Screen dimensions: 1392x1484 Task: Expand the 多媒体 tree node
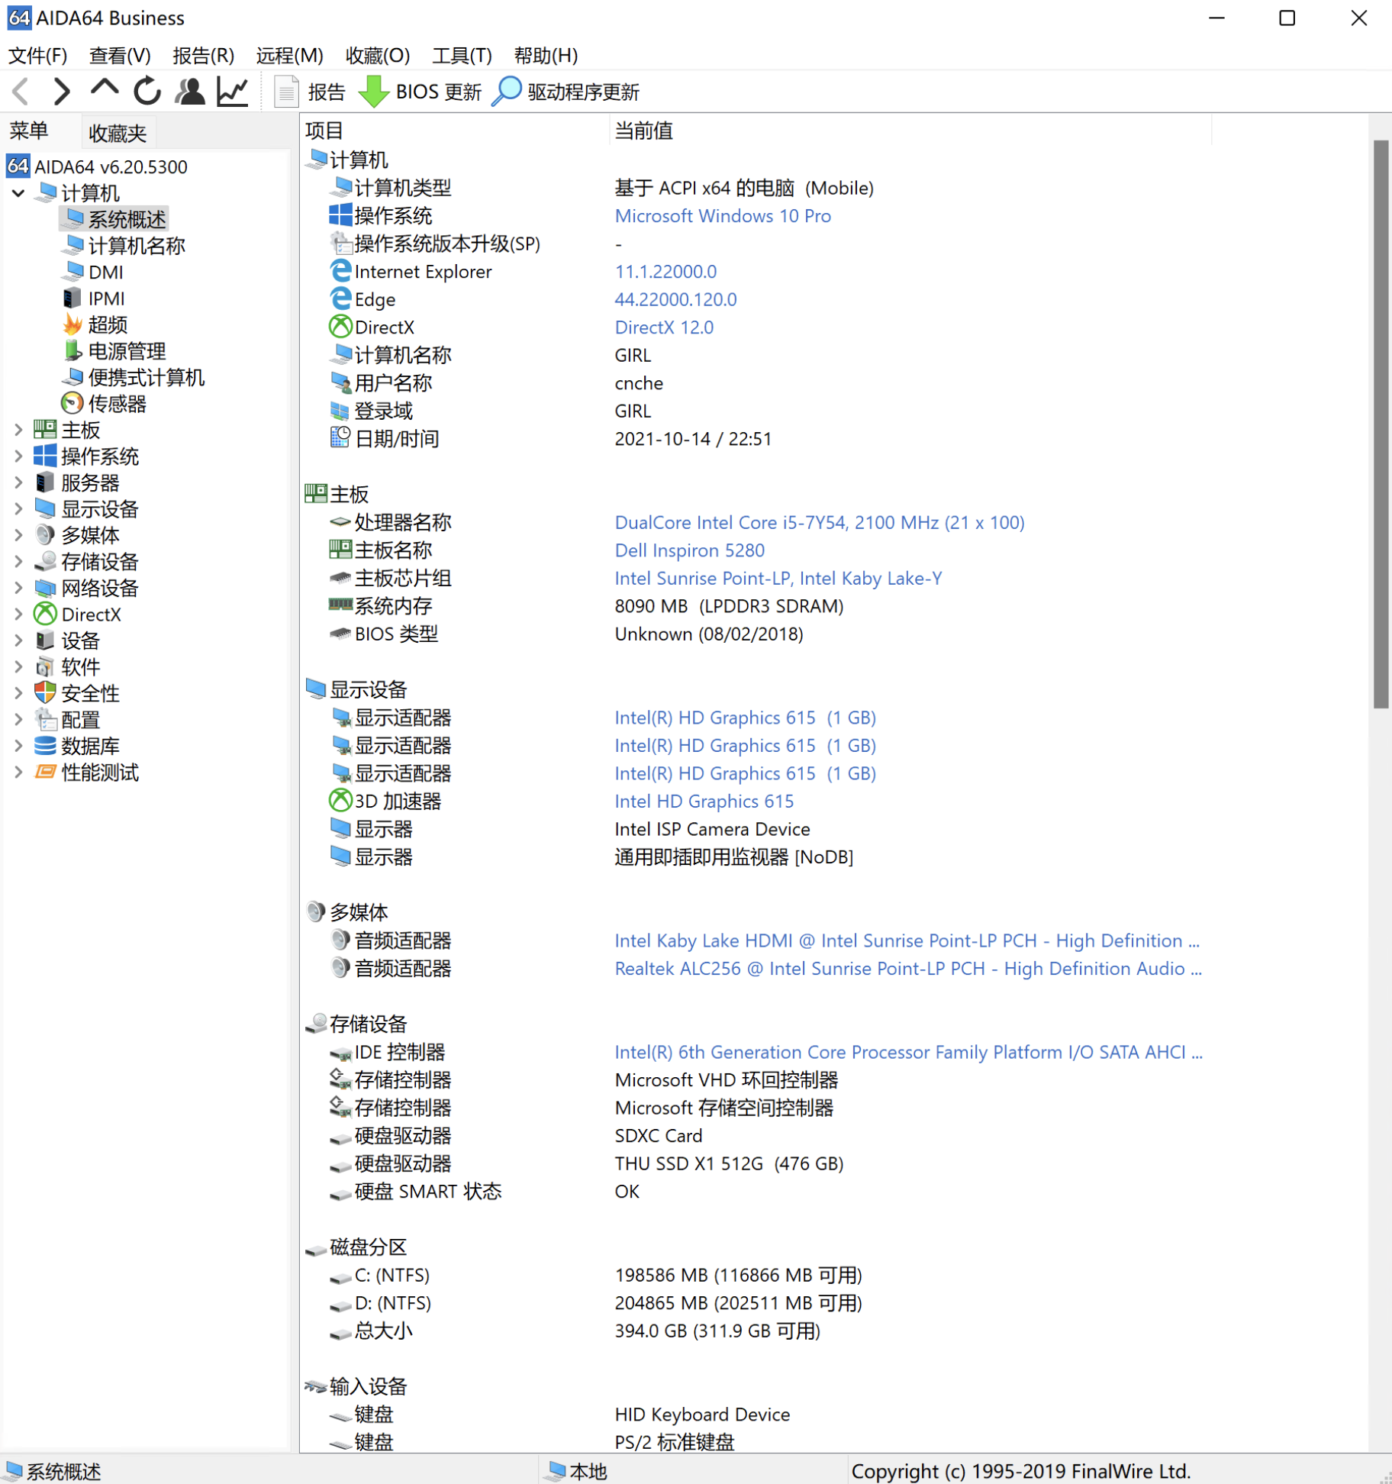[x=19, y=536]
